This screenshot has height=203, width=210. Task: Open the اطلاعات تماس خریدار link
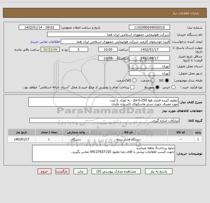(45, 42)
